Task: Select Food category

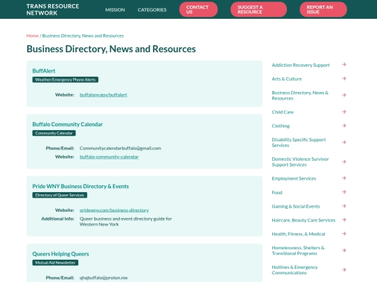Action: coord(277,192)
